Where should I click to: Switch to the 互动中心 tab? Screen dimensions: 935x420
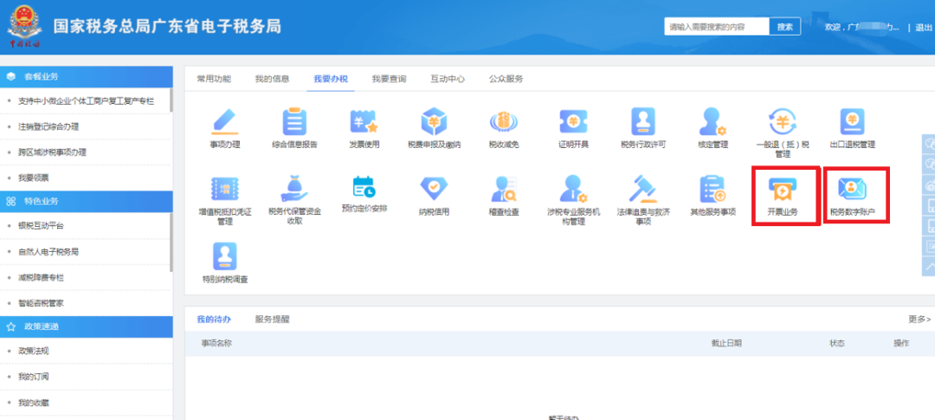click(448, 79)
